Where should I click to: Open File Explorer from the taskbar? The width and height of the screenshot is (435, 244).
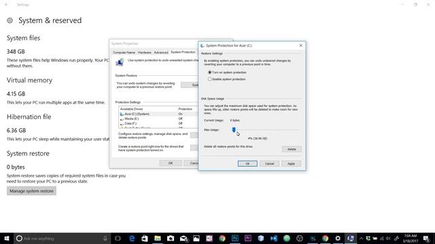pos(158,238)
